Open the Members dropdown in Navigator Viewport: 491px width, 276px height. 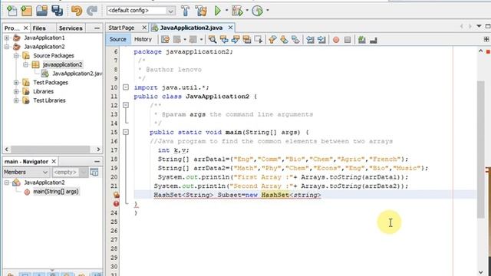tap(25, 172)
